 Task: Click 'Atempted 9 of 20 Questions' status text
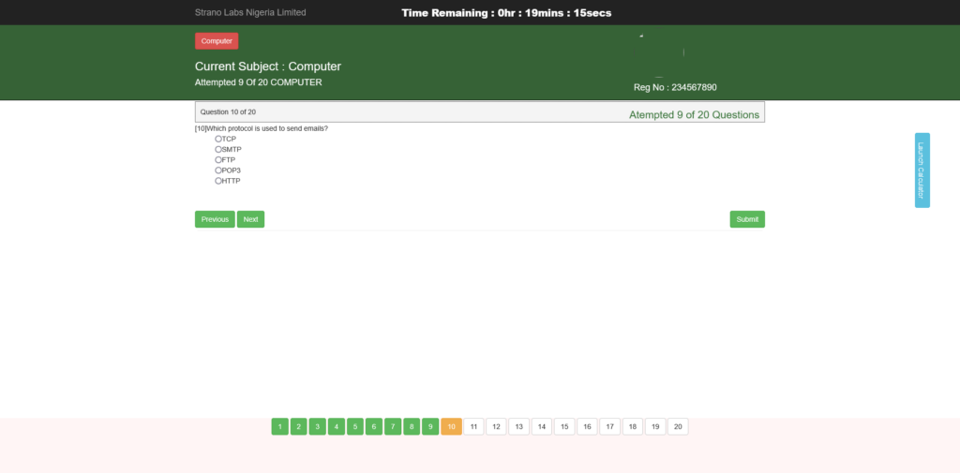[x=695, y=115]
